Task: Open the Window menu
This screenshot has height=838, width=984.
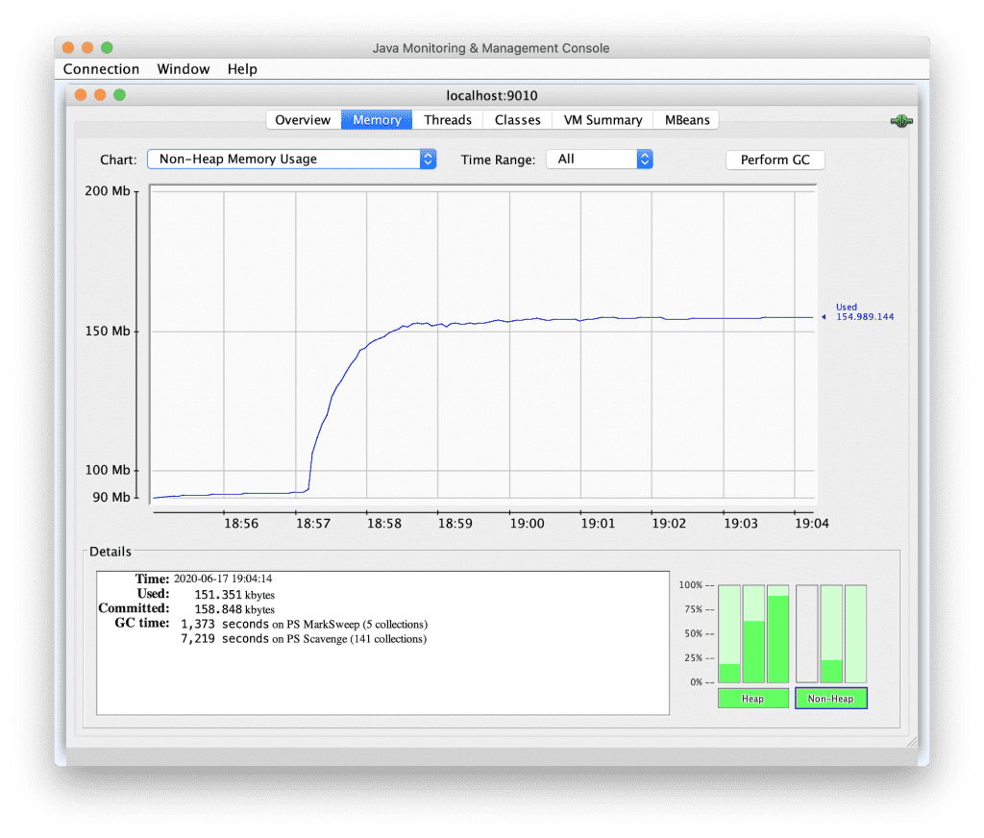Action: 184,69
